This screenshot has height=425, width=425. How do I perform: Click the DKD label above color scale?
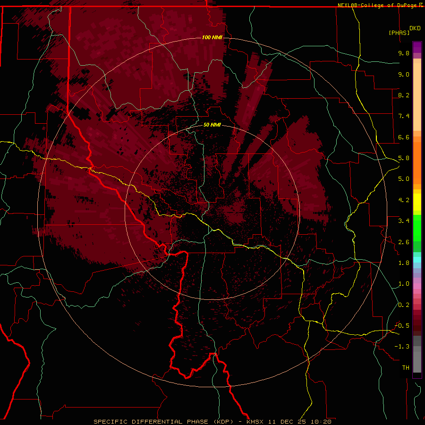point(415,28)
